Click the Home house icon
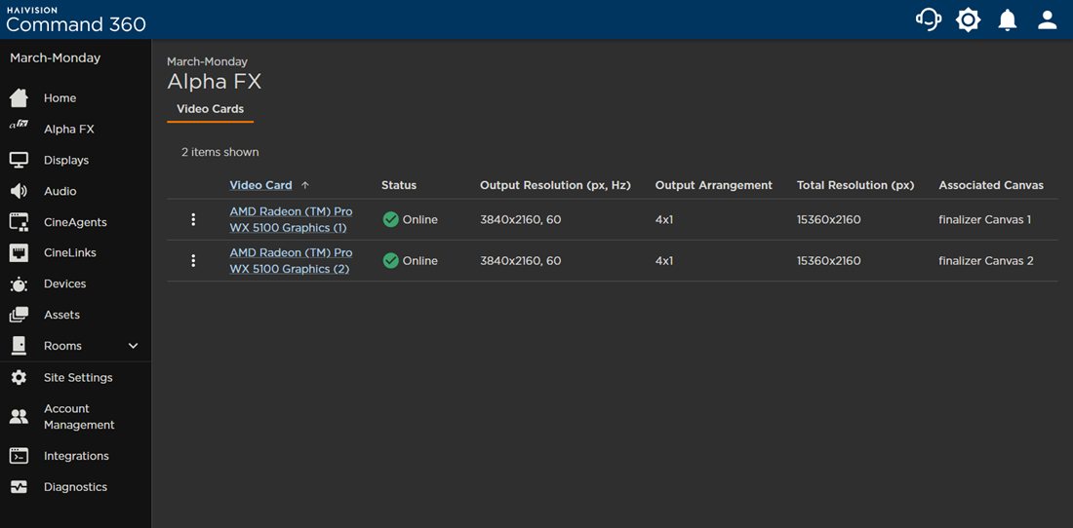The width and height of the screenshot is (1073, 528). tap(20, 98)
